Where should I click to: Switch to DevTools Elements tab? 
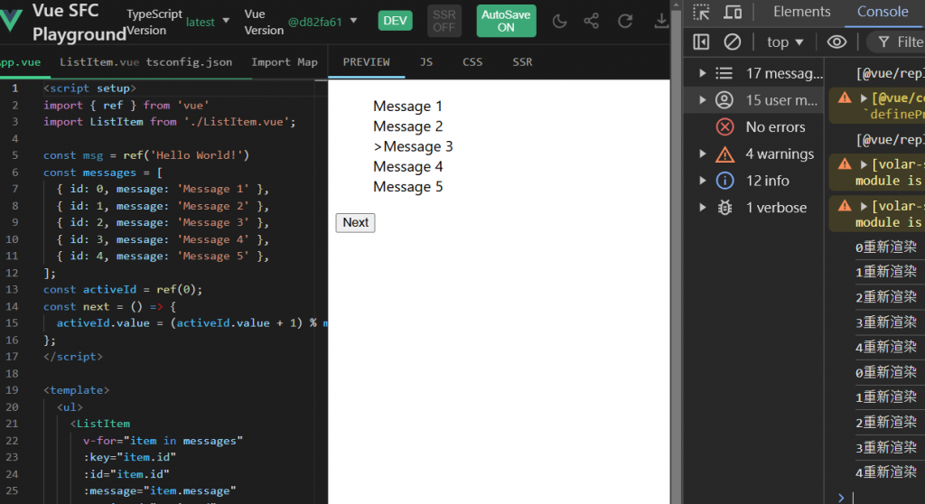point(801,12)
